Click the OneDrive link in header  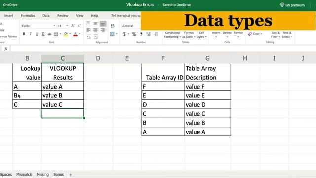click(x=10, y=5)
